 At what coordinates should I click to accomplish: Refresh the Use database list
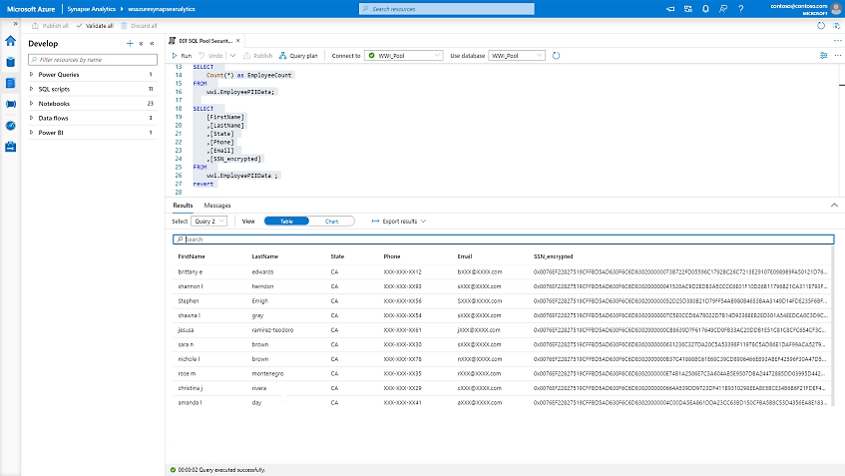point(557,56)
